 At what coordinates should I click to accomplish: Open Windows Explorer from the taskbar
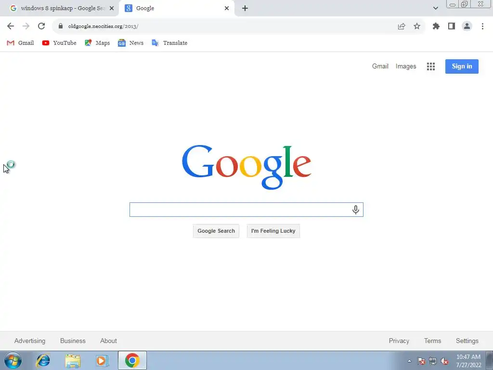[x=73, y=360]
